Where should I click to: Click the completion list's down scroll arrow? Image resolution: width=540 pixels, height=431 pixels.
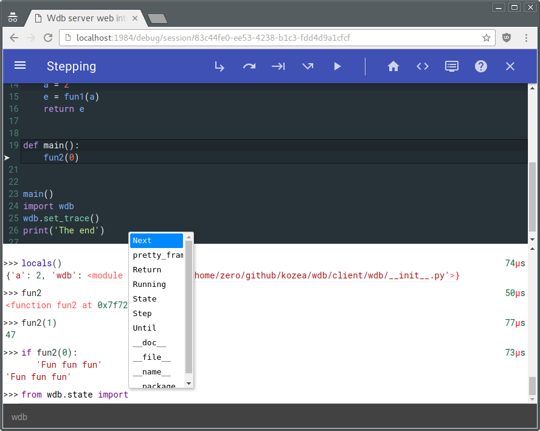pos(189,384)
